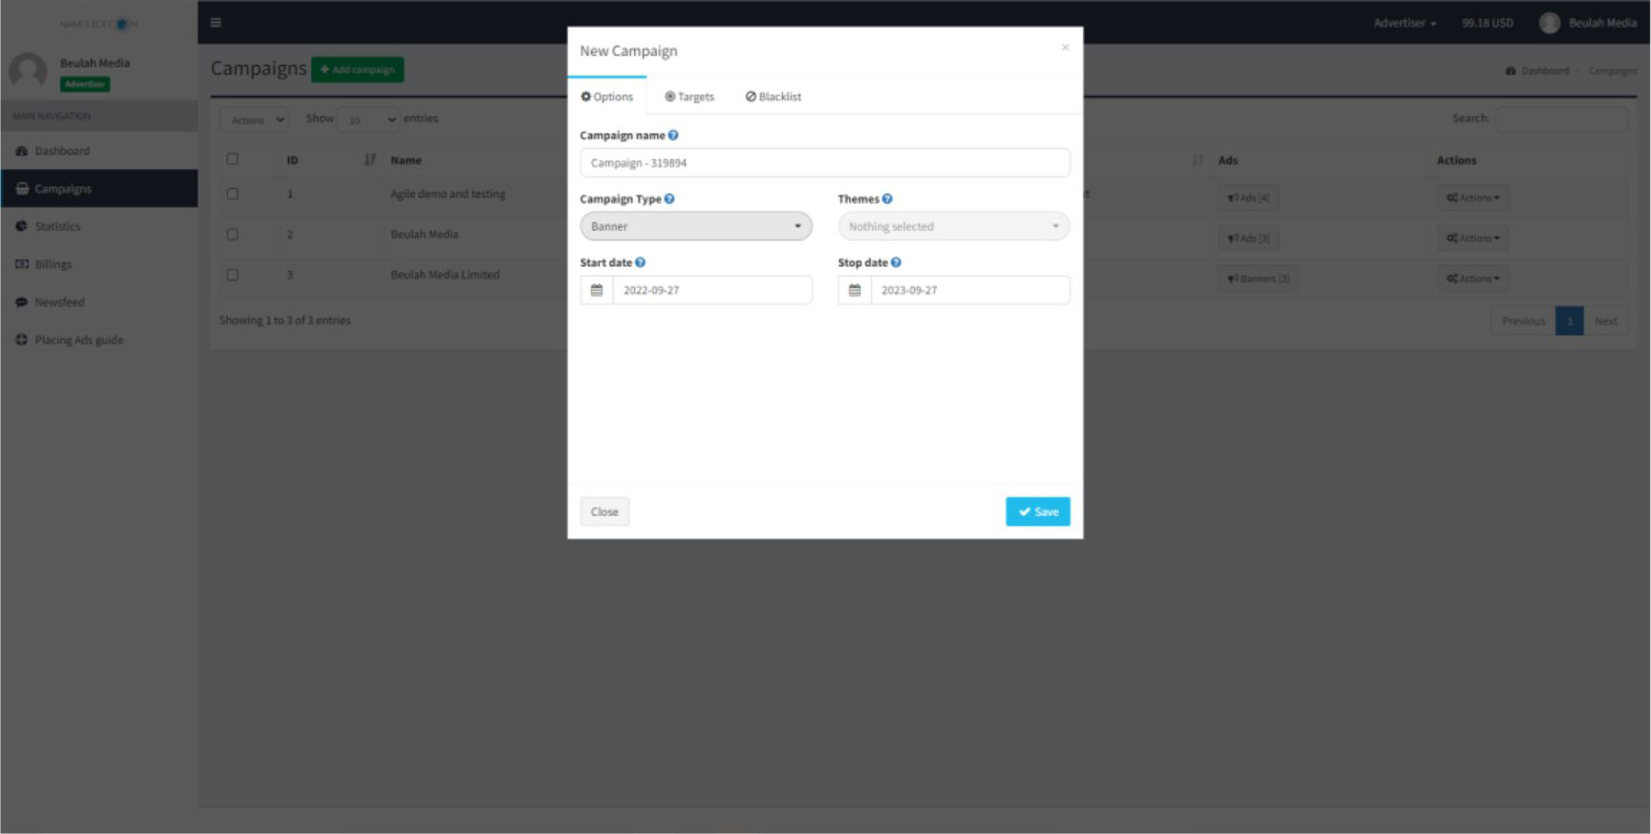This screenshot has width=1651, height=834.
Task: Click the hamburger menu icon in top bar
Action: tap(216, 23)
